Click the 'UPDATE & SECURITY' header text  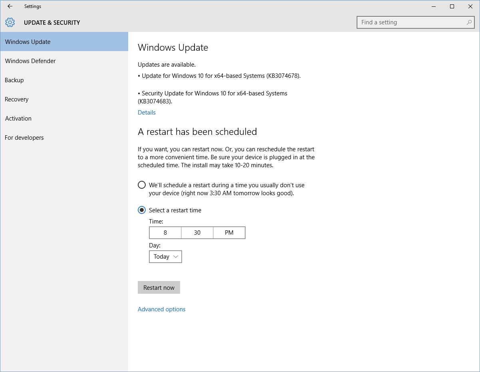pos(52,23)
